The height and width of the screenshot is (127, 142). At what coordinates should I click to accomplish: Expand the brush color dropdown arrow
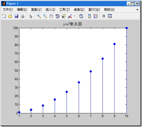[x=74, y=16]
